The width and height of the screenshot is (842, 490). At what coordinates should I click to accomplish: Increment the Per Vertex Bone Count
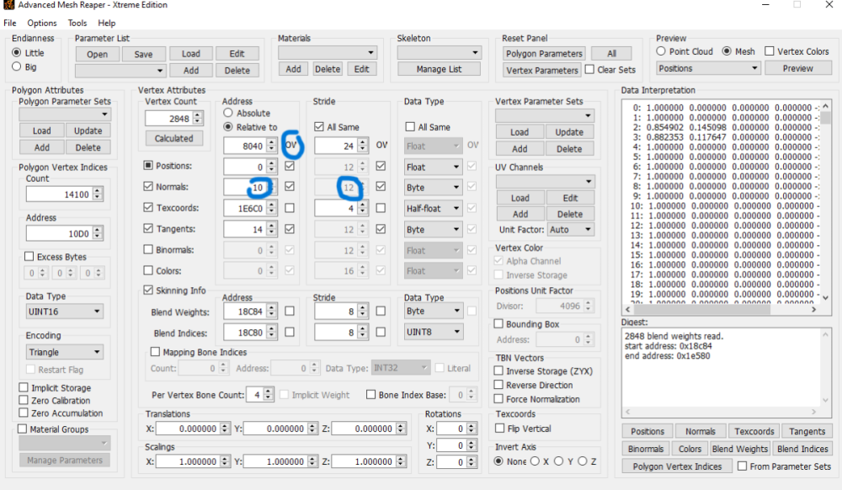(x=269, y=391)
